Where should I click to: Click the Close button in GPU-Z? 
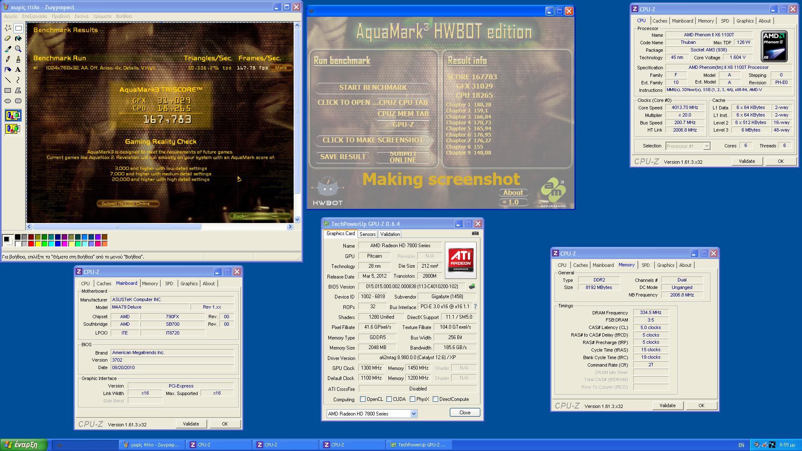pos(465,413)
